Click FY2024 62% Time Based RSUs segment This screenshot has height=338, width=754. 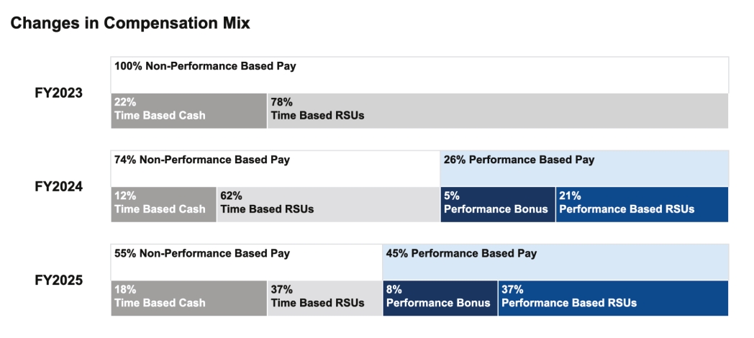(328, 204)
